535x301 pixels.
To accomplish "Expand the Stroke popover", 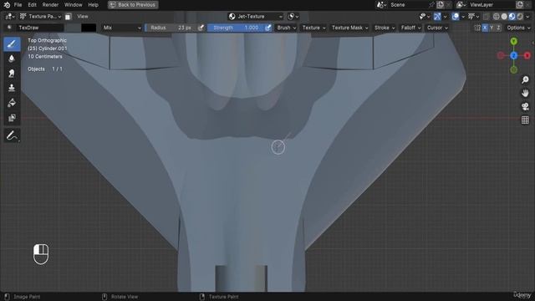I will 385,28.
